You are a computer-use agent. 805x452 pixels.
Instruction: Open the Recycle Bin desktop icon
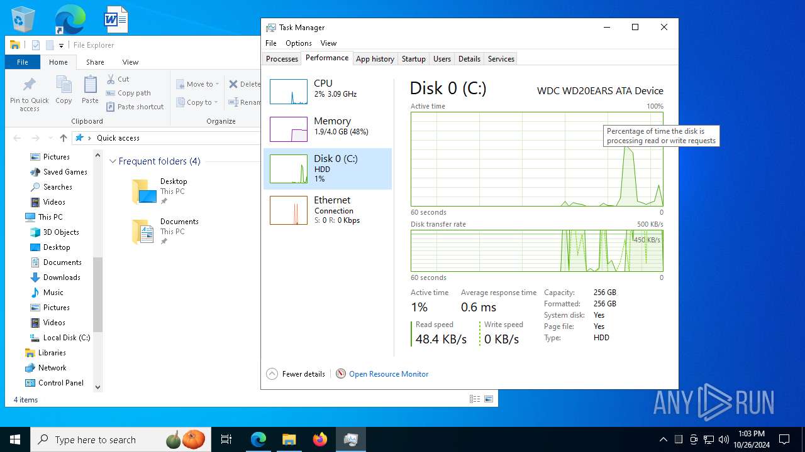point(23,19)
